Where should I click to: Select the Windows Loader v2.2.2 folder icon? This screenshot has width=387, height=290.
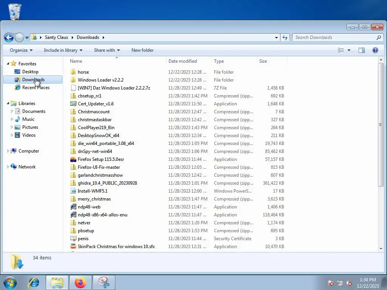(x=73, y=80)
